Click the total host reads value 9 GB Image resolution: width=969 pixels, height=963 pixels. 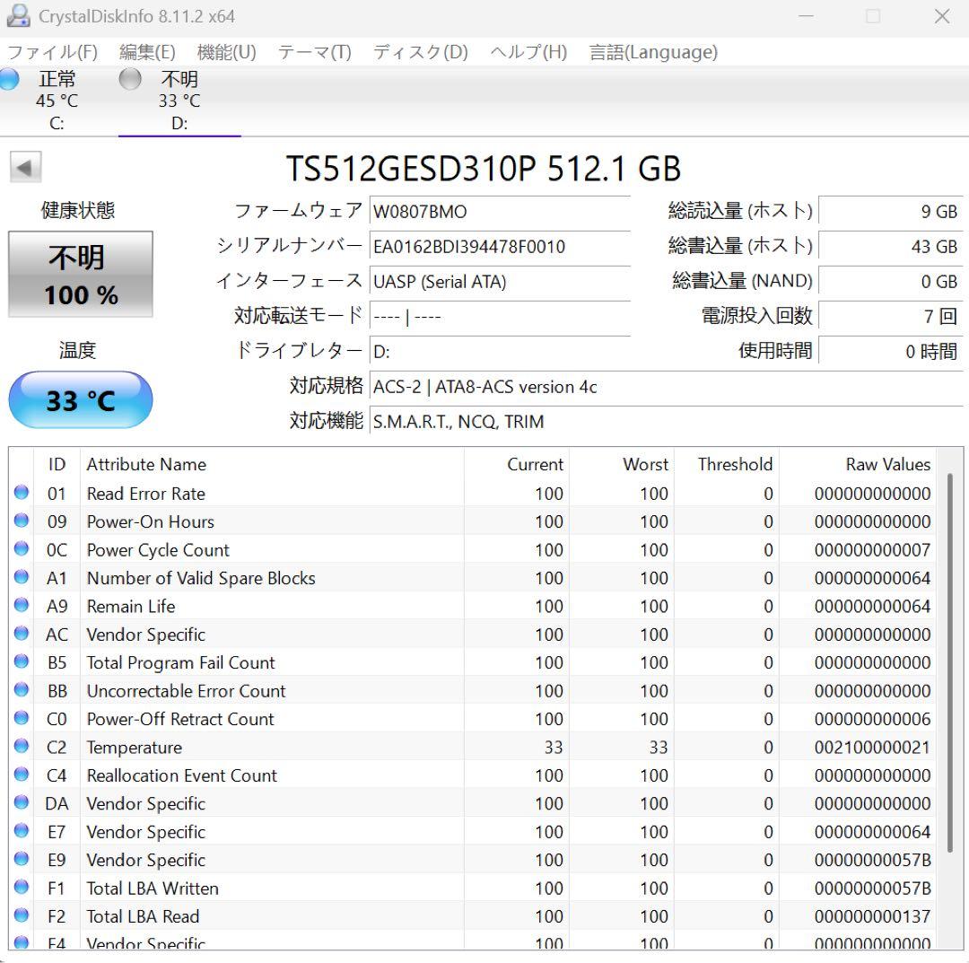[x=891, y=212]
